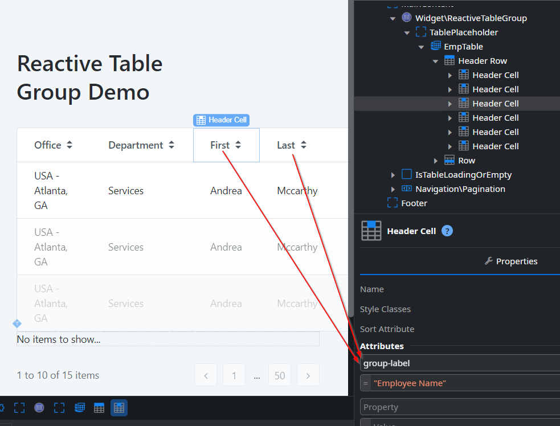
Task: Open the Properties tab
Action: point(511,261)
